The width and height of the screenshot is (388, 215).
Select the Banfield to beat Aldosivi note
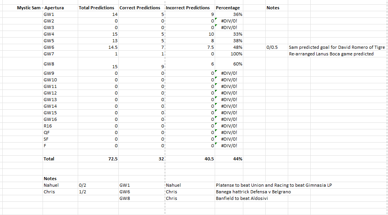(x=242, y=198)
